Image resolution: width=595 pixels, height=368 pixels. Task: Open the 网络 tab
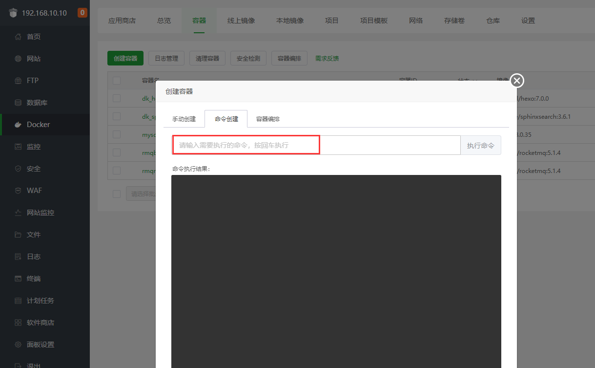[416, 21]
